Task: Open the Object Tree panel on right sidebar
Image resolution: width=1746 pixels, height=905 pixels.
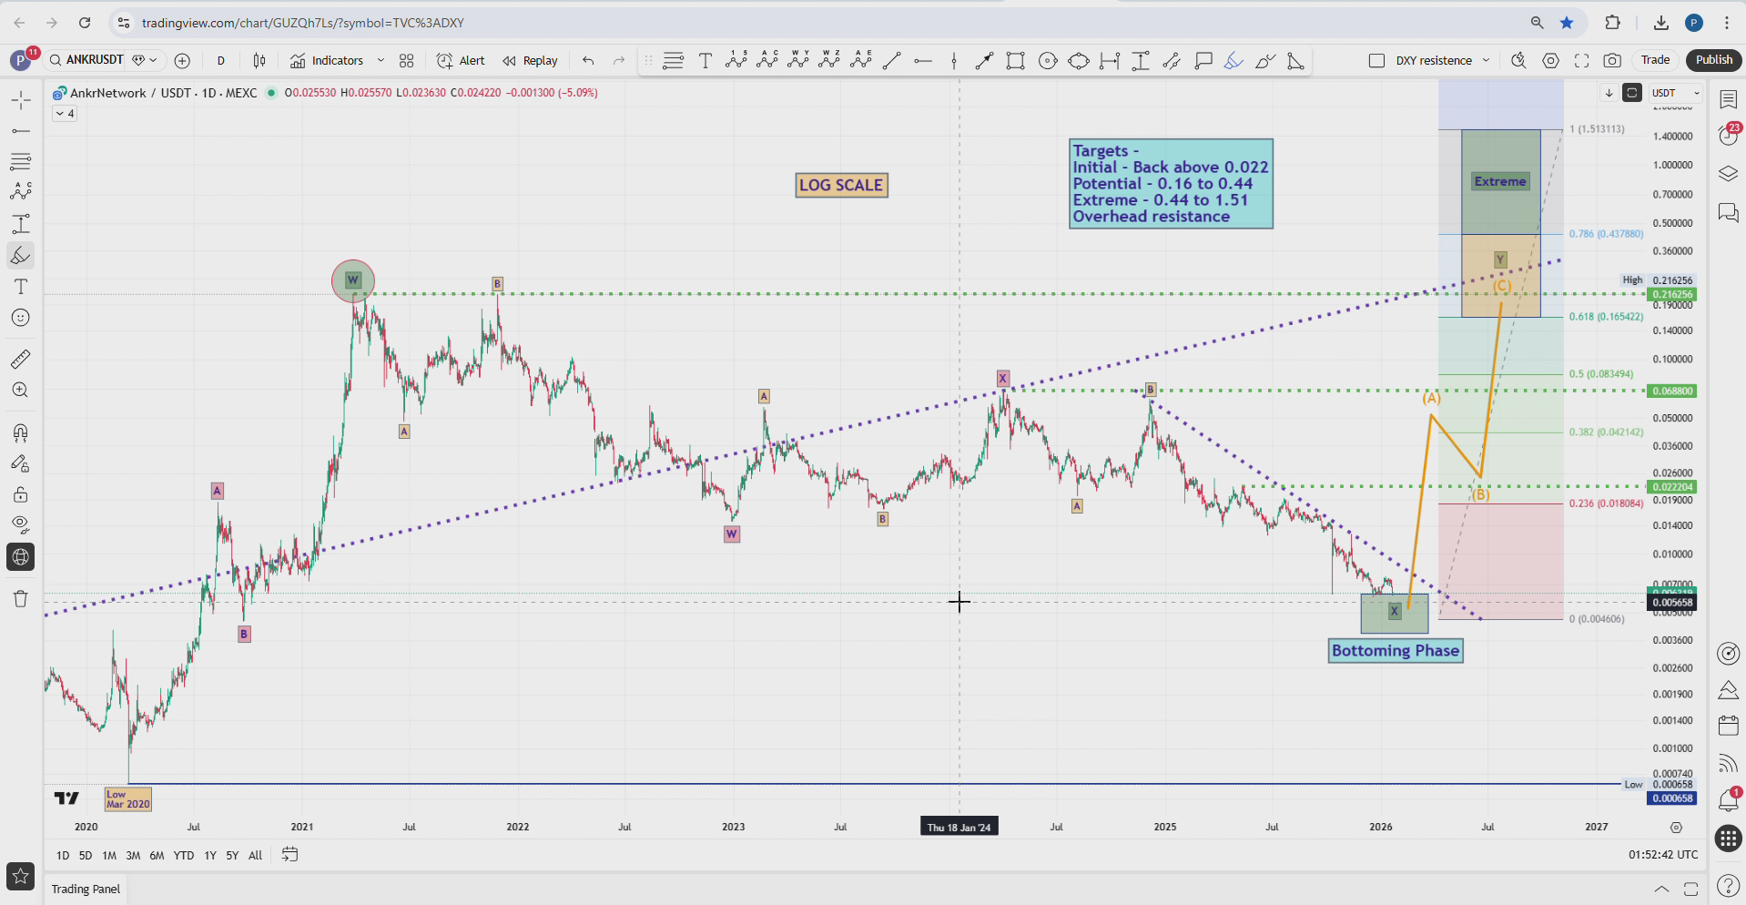Action: click(1727, 173)
